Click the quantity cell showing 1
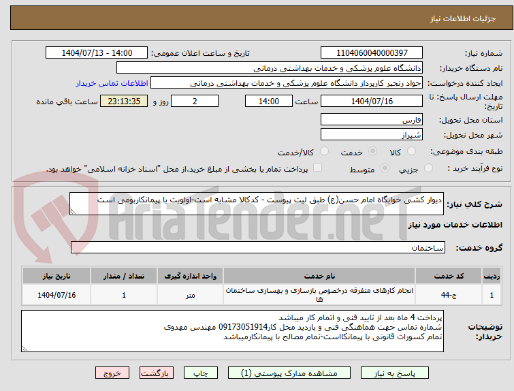This screenshot has height=391, width=514. coord(124,295)
